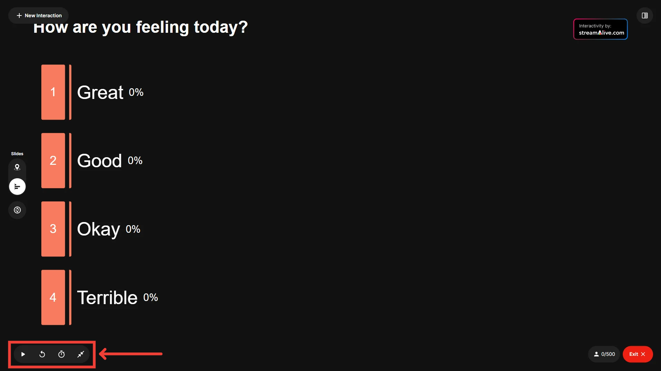The width and height of the screenshot is (661, 371).
Task: Select poll option 3 number tile
Action: click(x=53, y=229)
